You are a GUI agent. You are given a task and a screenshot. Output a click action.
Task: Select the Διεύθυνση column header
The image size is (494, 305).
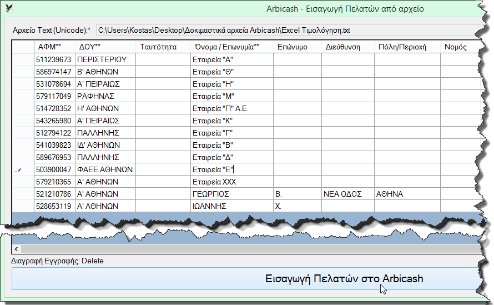pos(348,47)
